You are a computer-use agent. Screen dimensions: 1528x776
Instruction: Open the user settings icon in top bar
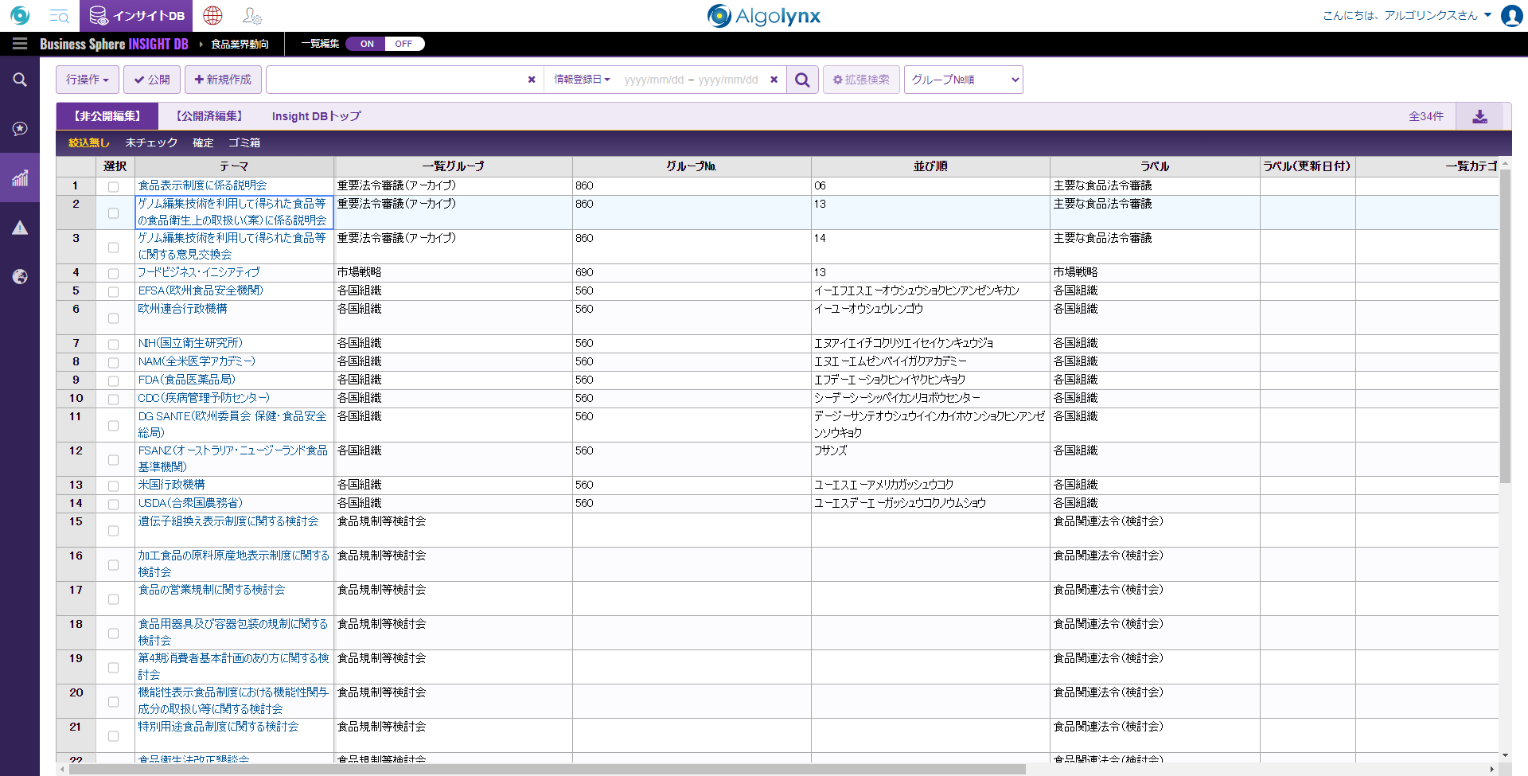252,15
